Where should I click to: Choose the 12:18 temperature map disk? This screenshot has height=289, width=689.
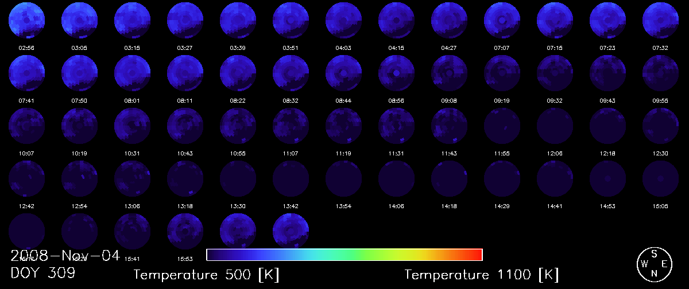coord(607,126)
